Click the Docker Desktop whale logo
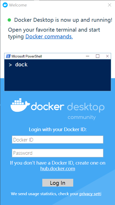The height and width of the screenshot is (205, 115). tap(20, 105)
